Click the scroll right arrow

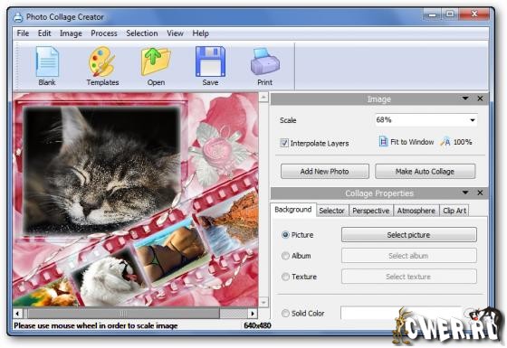pyautogui.click(x=253, y=314)
